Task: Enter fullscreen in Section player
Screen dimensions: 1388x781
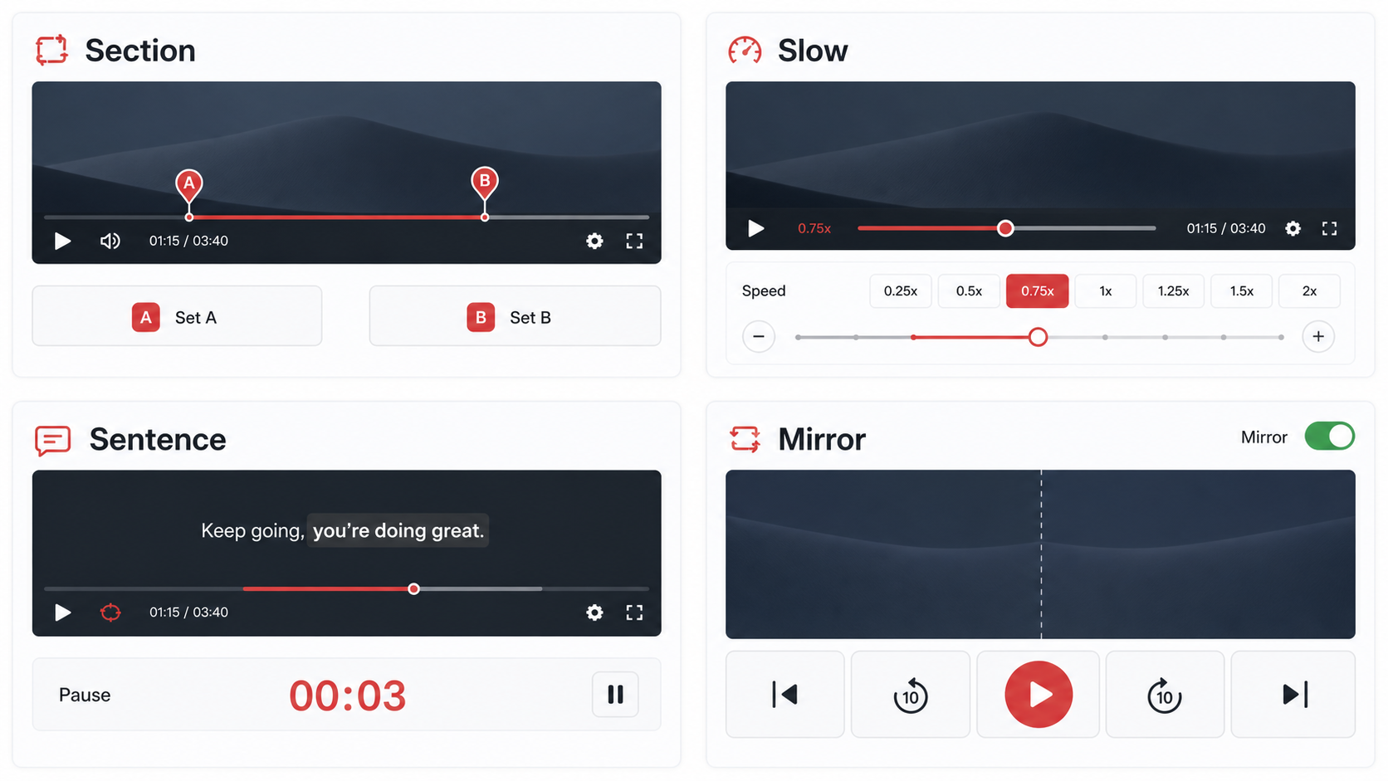Action: 634,241
